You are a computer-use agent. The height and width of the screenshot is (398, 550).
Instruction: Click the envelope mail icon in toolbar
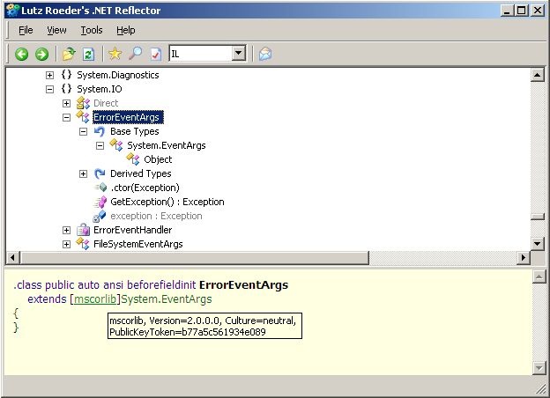tap(264, 54)
